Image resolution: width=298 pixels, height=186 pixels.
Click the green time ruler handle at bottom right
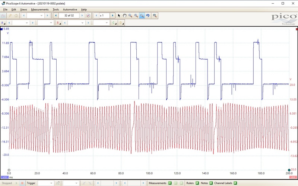(289, 170)
